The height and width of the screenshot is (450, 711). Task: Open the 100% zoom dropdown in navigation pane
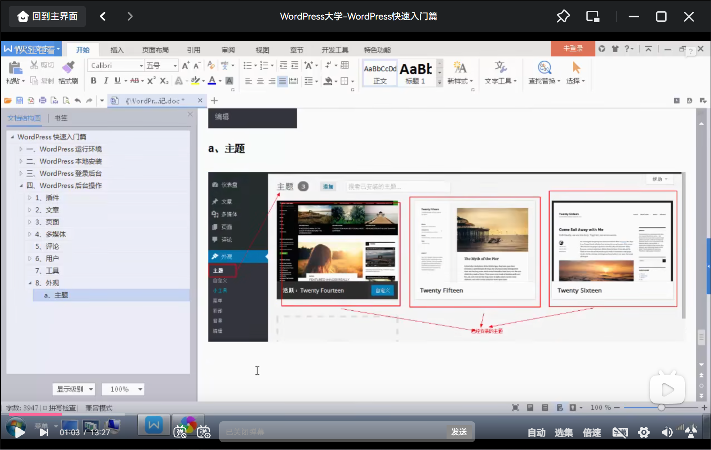tap(123, 389)
